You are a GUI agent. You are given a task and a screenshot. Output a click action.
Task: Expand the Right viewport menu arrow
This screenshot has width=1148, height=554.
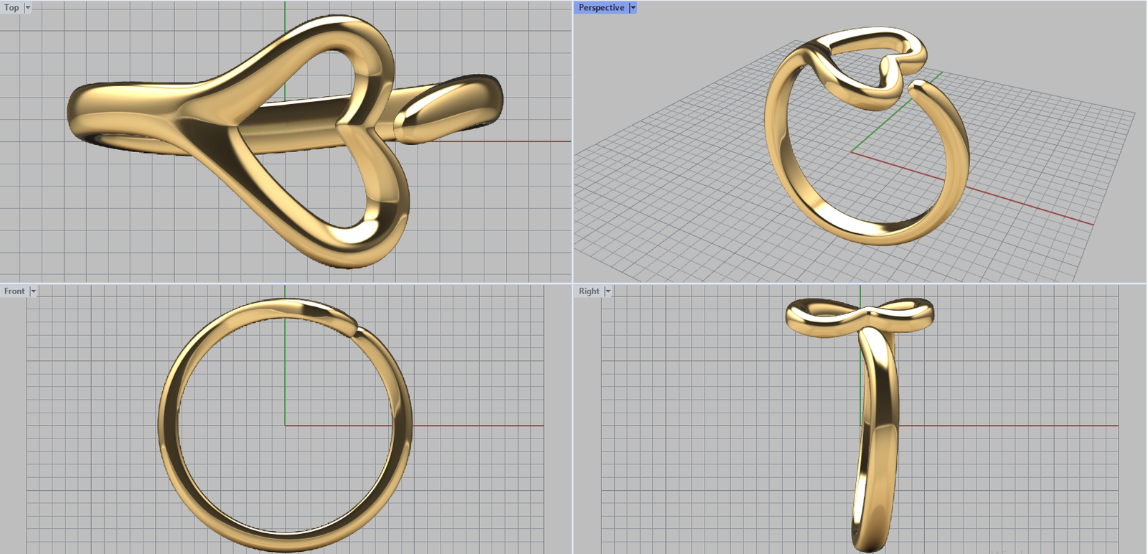608,291
